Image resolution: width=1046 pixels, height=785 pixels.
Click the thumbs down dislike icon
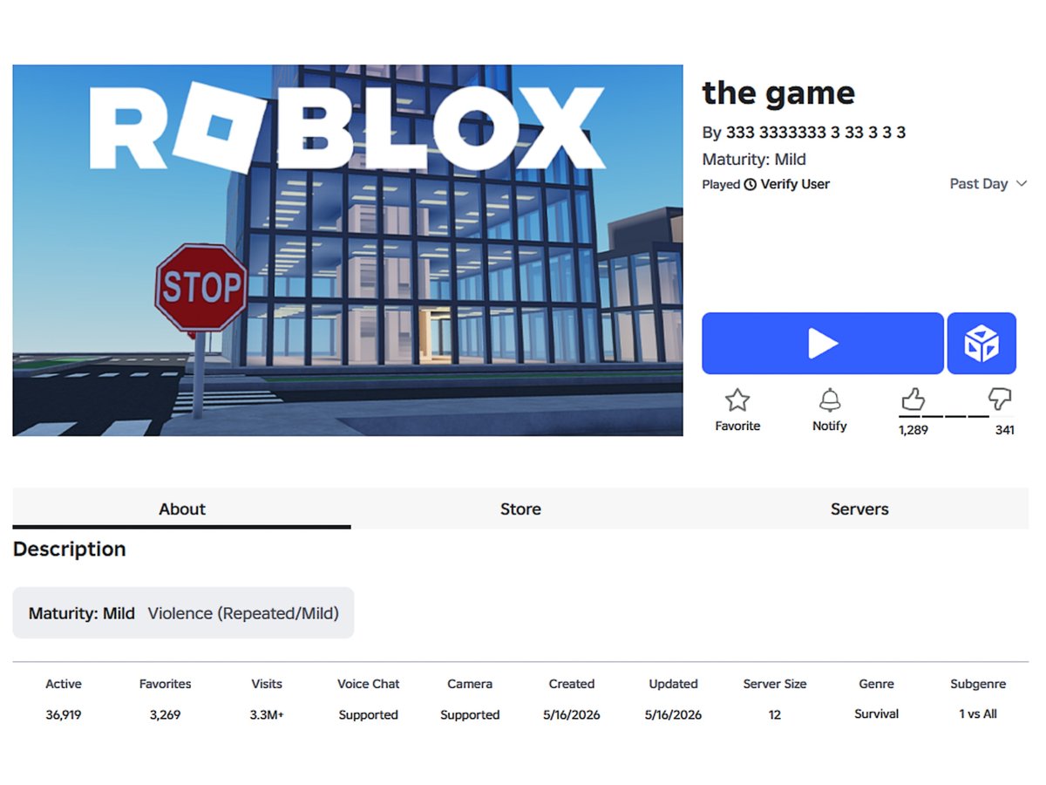[x=1000, y=400]
